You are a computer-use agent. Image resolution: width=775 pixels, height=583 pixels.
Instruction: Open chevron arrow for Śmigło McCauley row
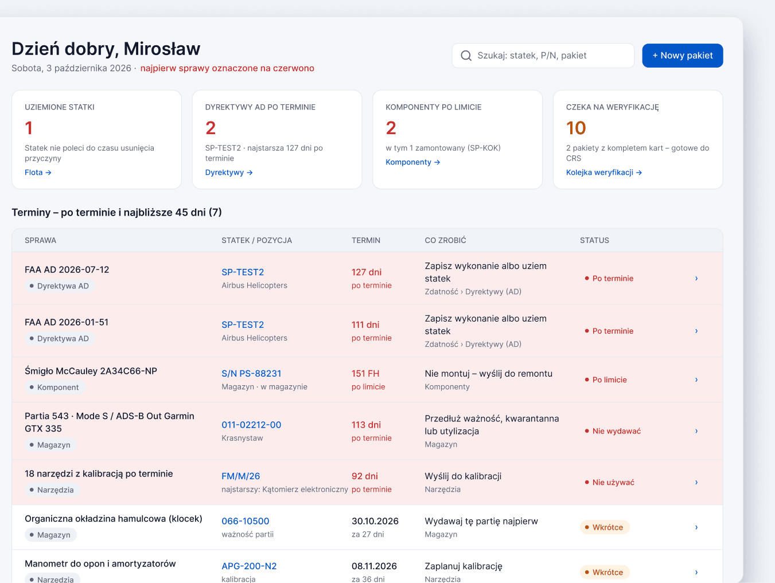[x=696, y=379]
